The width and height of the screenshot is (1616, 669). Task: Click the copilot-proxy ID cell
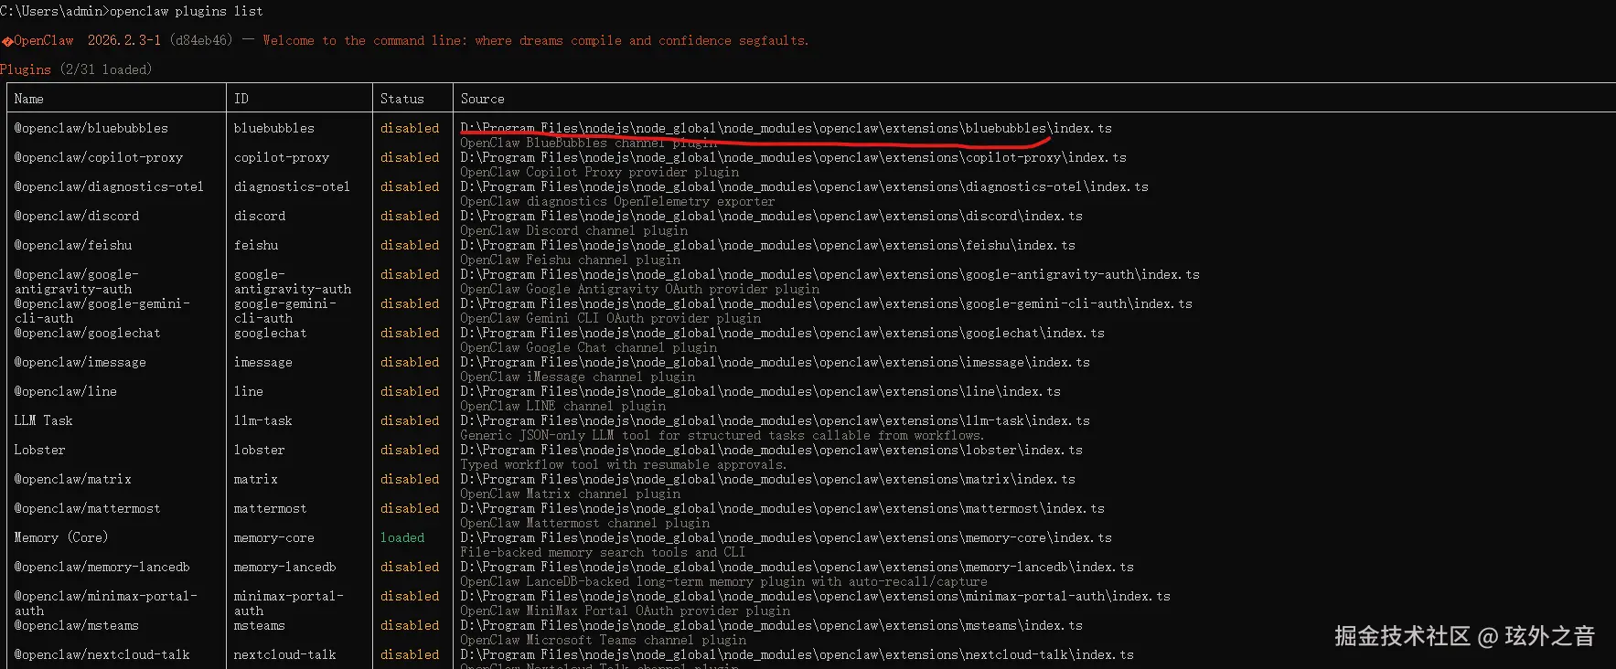point(282,157)
